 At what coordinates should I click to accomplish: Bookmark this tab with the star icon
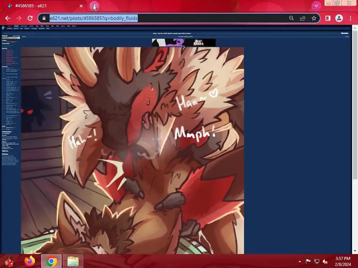[314, 18]
